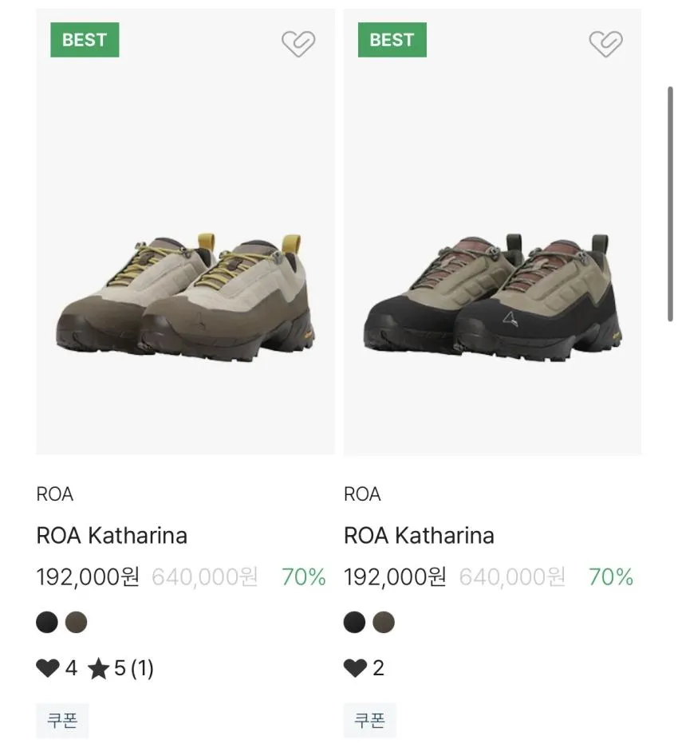678x755 pixels.
Task: Toggle wishlist heart on right ROA Katharina
Action: click(605, 43)
